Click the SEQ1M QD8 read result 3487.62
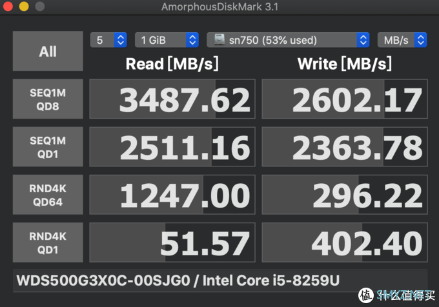Screen dimensions: 439x307 click(x=172, y=99)
